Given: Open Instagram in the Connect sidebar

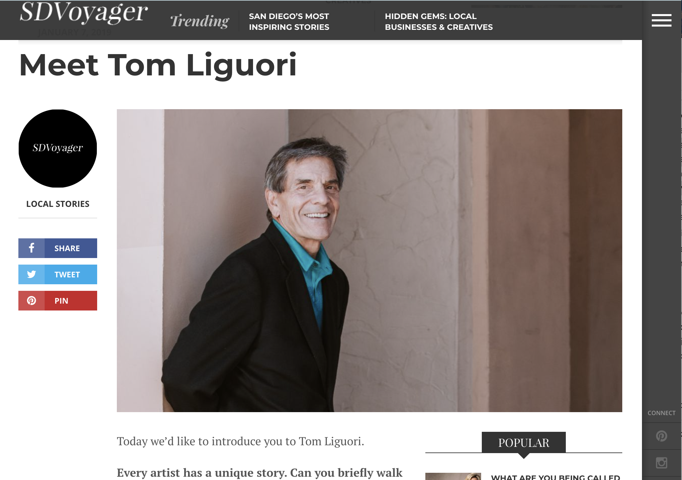Looking at the screenshot, I should (x=661, y=463).
